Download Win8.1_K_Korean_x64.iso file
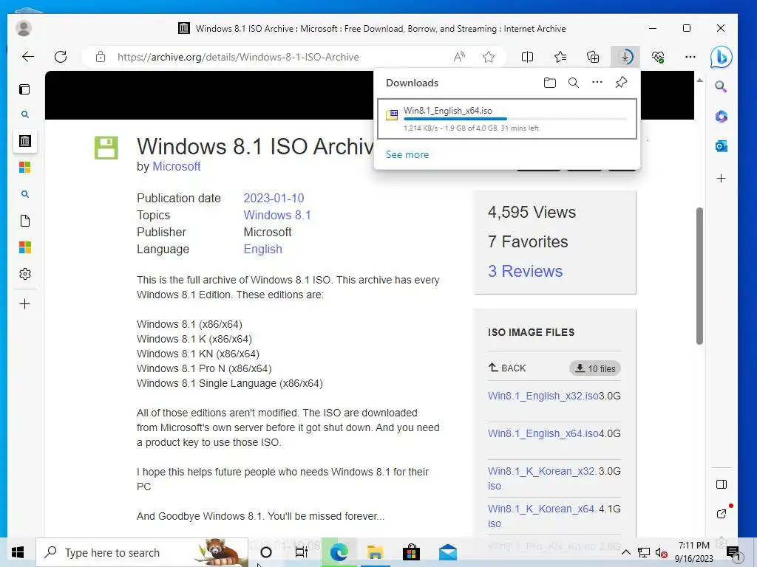The image size is (757, 567). point(542,516)
